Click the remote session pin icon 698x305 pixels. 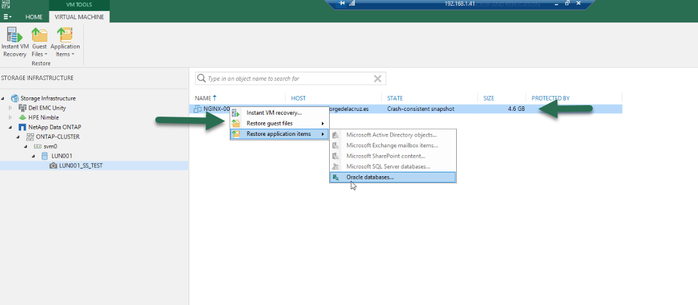(341, 4)
